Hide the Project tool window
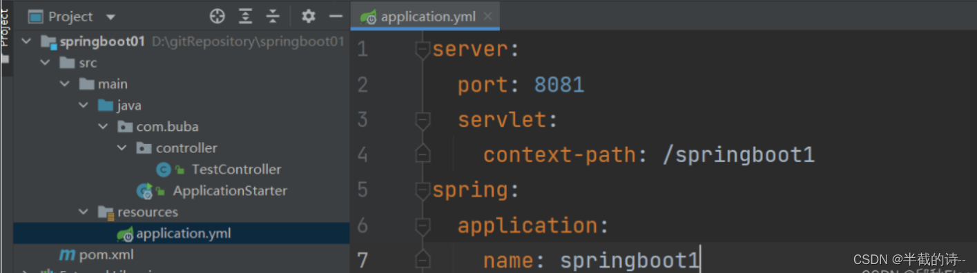 [x=336, y=17]
